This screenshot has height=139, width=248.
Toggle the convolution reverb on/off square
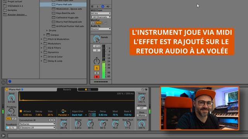click(x=21, y=111)
